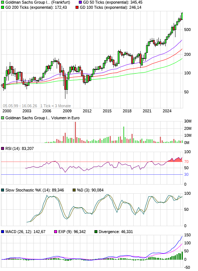Click the tallest red volume bar near 2010
198x271 pixels.
75,132
